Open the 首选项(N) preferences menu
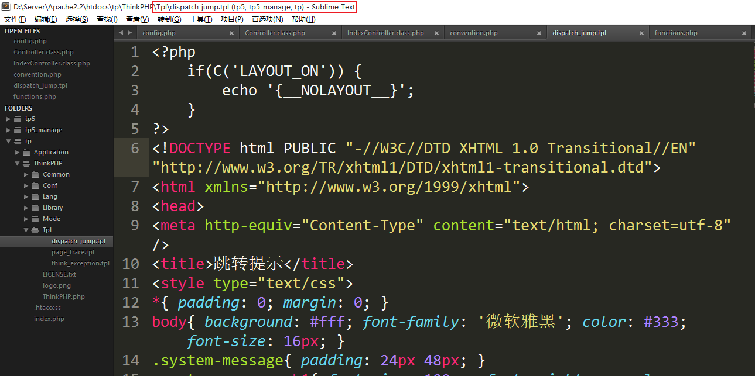Screen dimensions: 755x376 (267, 19)
